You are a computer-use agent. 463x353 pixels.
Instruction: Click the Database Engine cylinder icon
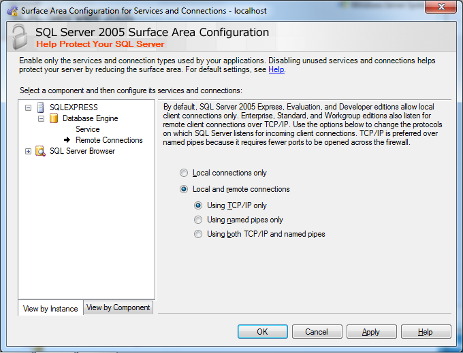pos(54,118)
